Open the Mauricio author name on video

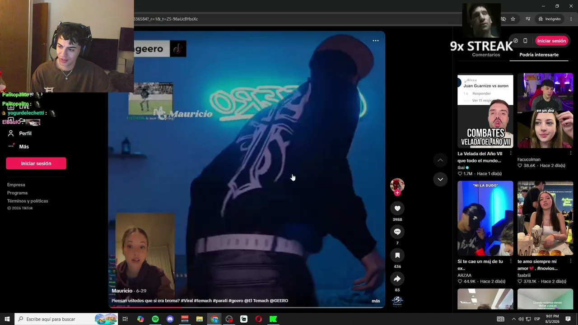click(x=122, y=291)
